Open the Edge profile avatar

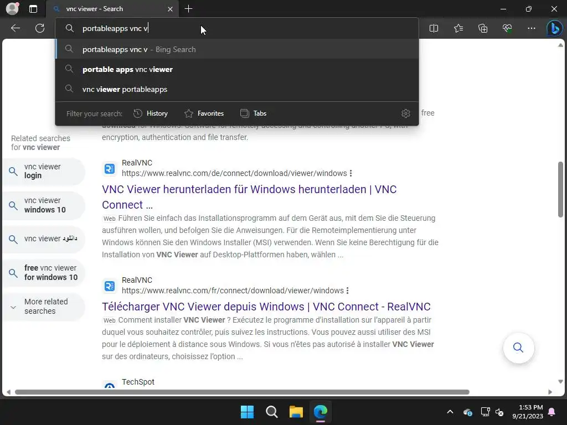(12, 9)
